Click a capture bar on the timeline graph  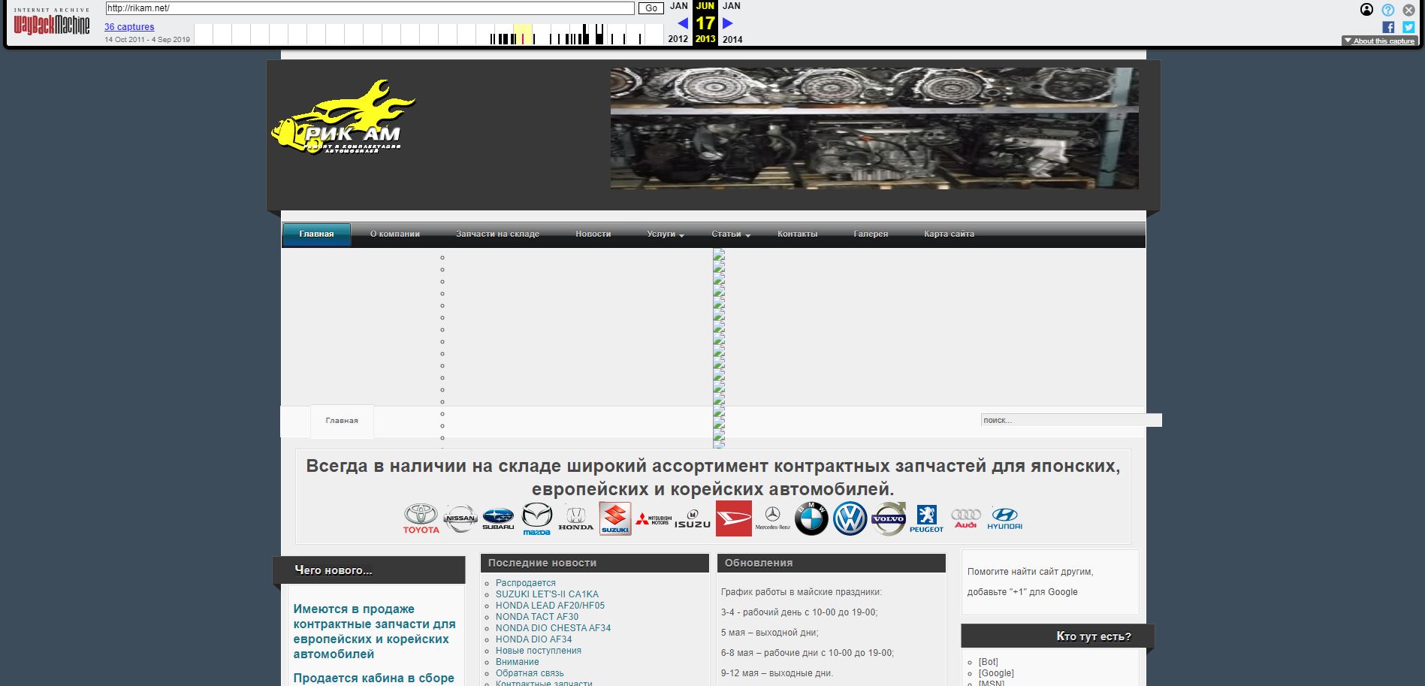599,34
